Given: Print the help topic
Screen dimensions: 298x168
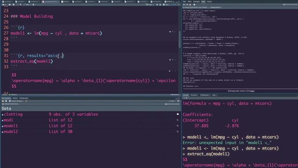Looking at the screenshot, I should click(x=194, y=5).
